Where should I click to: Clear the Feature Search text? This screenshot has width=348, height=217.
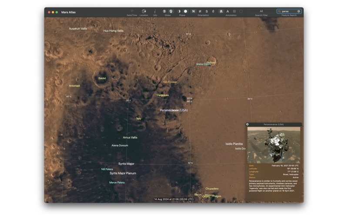point(299,11)
